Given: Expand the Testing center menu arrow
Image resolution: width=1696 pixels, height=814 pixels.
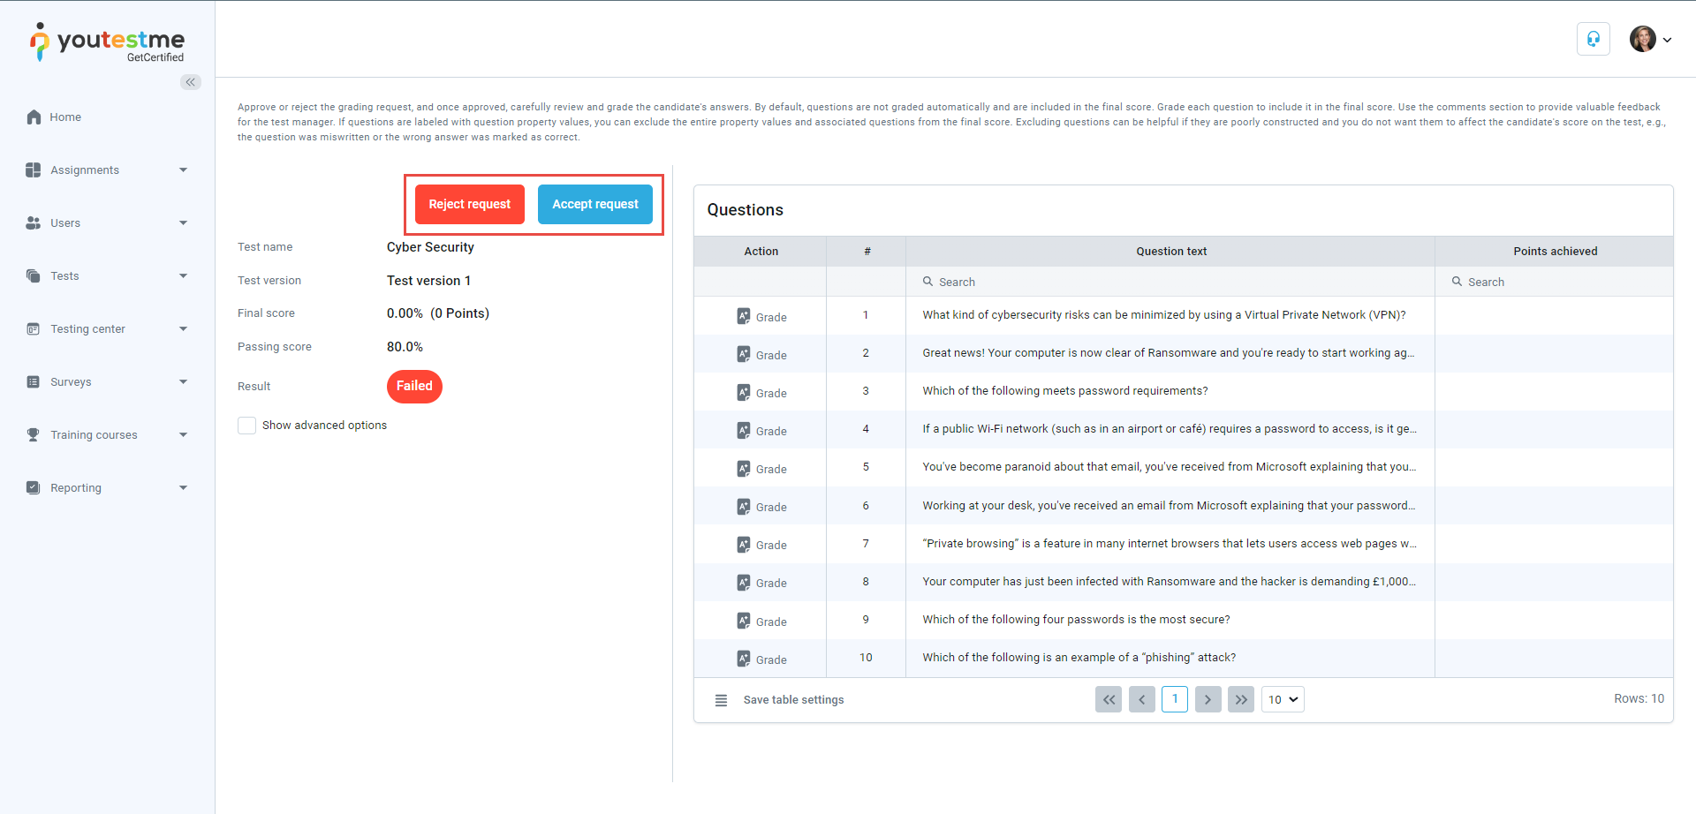Looking at the screenshot, I should click(x=184, y=328).
